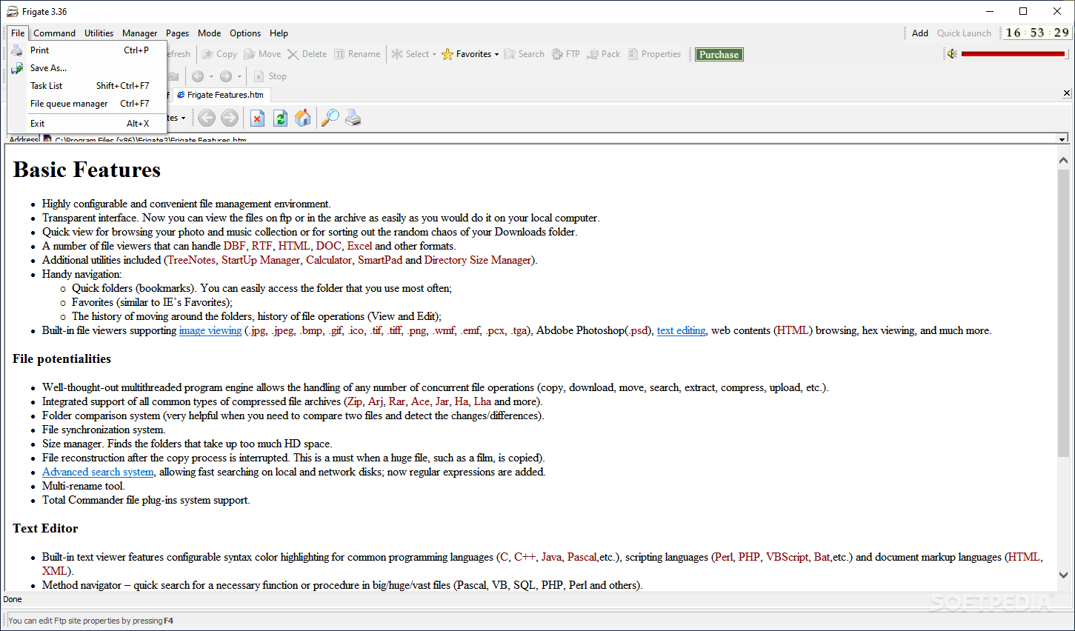Screen dimensions: 1075x631
Task: Choose Save As... from the File menu
Action: 87,68
